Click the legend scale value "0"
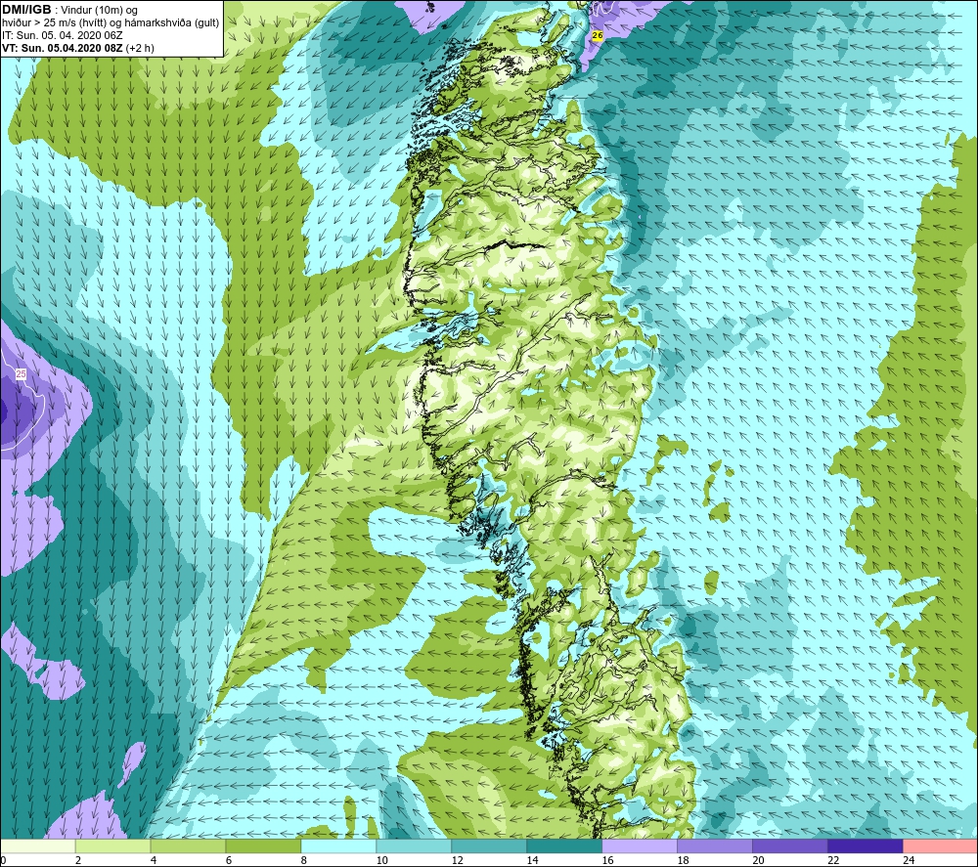Screen dimensions: 978x867 tap(3, 860)
